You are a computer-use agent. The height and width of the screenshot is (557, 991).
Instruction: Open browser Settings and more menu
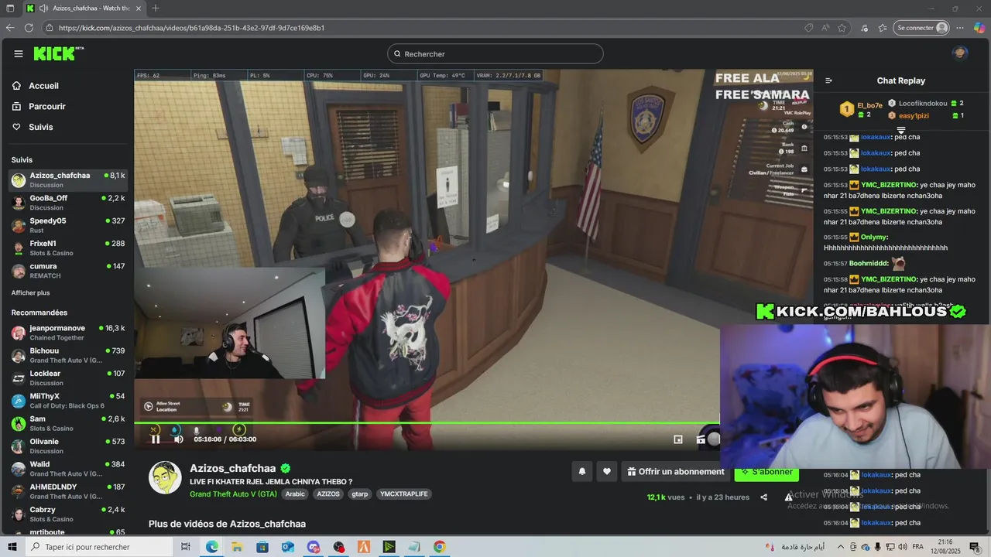(x=962, y=28)
